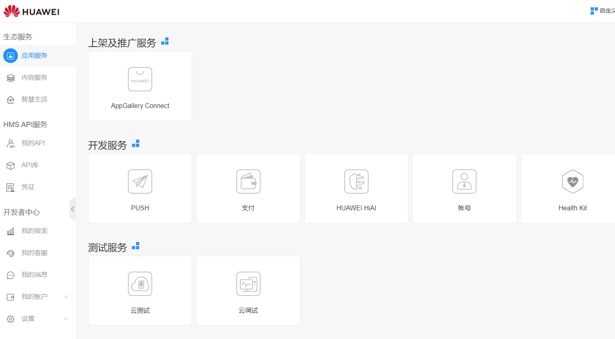The width and height of the screenshot is (615, 339).
Task: Click the HUAWEI logo in the header
Action: pyautogui.click(x=32, y=11)
